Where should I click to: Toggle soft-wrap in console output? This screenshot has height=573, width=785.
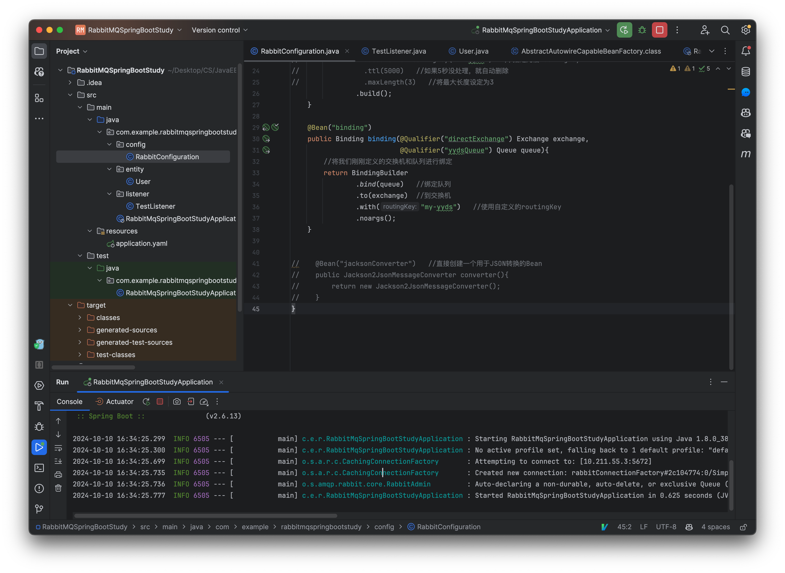58,448
